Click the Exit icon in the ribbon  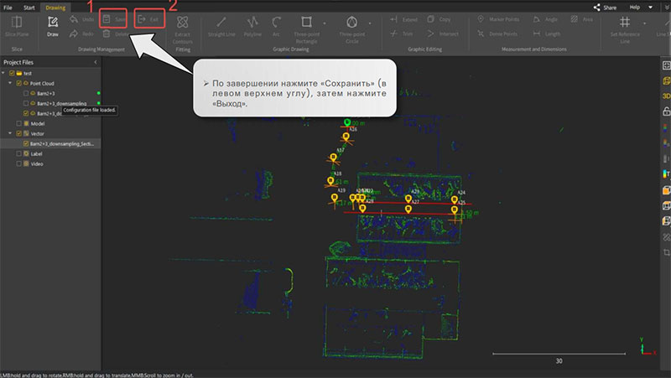[142, 19]
